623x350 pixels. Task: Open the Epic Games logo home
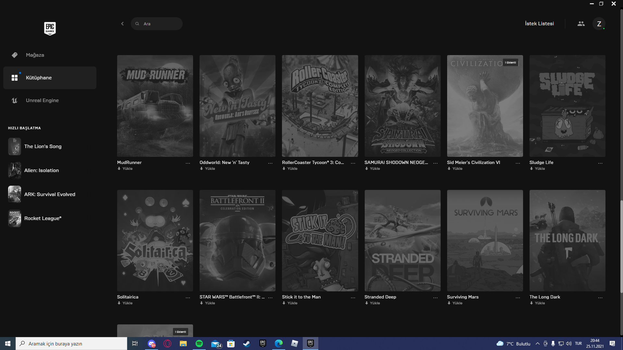pos(50,29)
